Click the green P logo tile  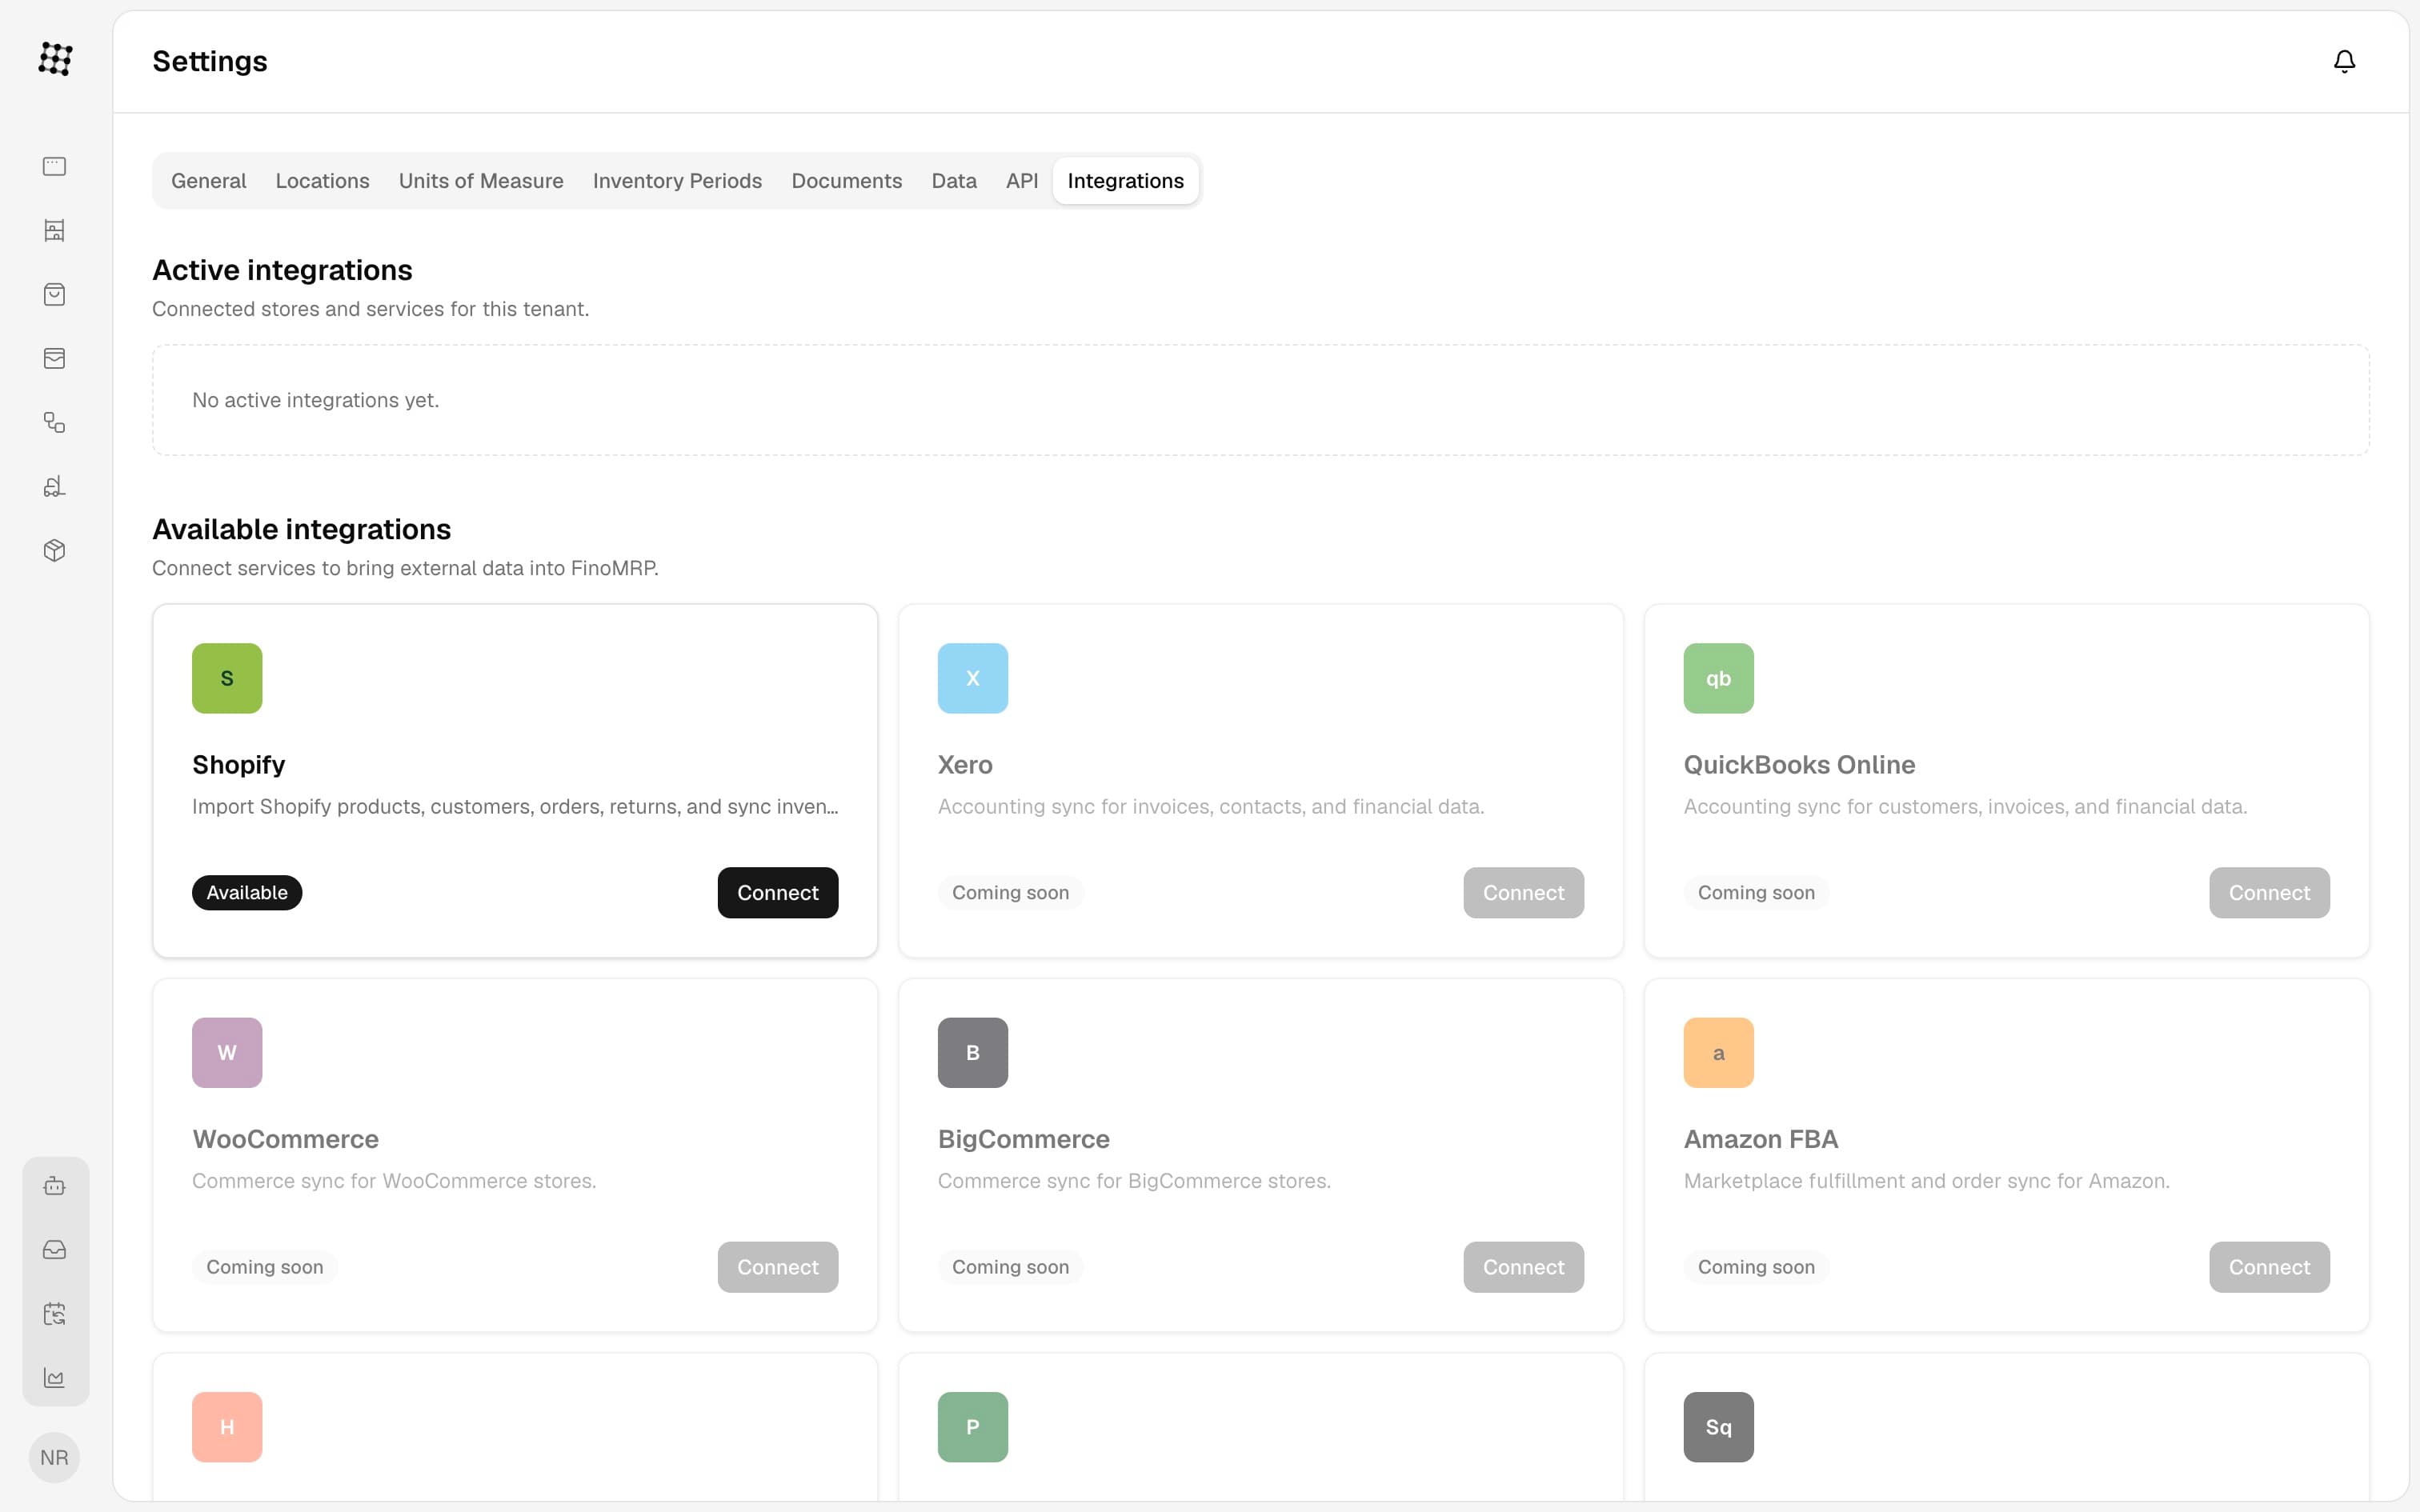pos(973,1427)
